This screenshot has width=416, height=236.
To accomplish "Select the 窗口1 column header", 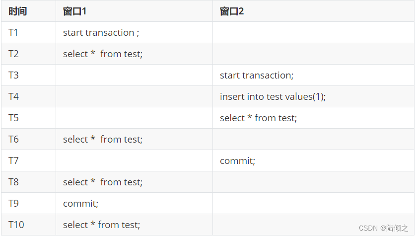I will [74, 11].
